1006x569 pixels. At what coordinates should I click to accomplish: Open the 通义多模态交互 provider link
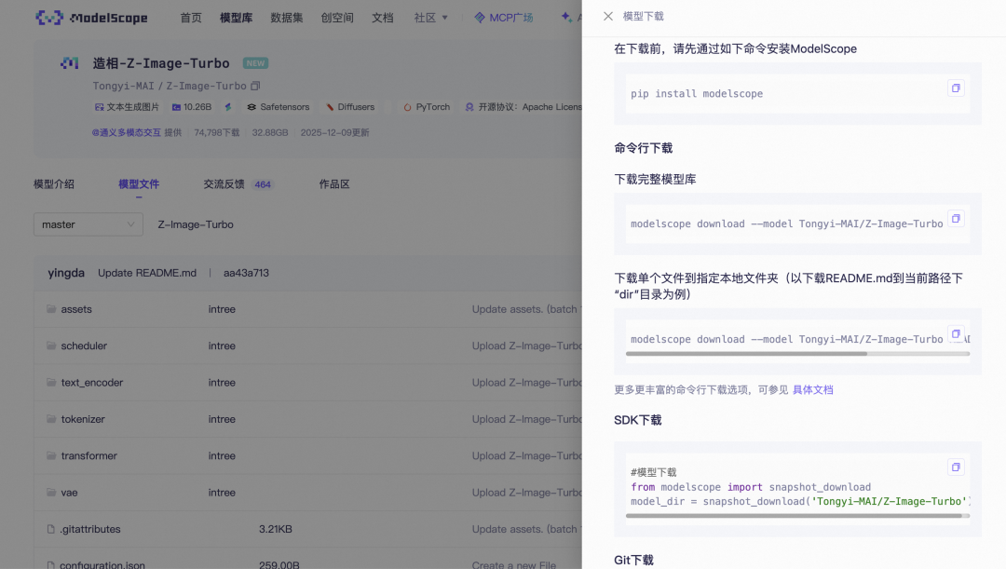point(127,133)
